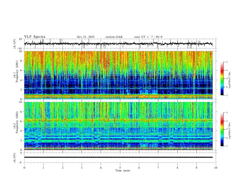
Task: Click the time axis tick label '0'
Action: (x=24, y=168)
